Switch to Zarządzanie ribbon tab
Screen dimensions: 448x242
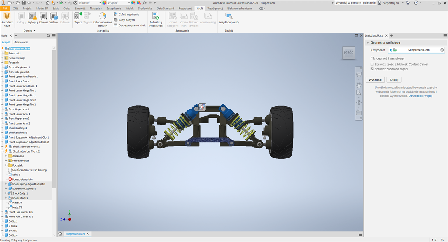click(x=114, y=8)
